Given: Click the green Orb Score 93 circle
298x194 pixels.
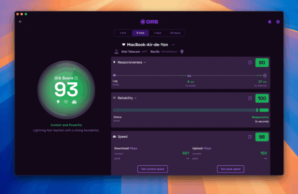Looking at the screenshot, I should 66,89.
